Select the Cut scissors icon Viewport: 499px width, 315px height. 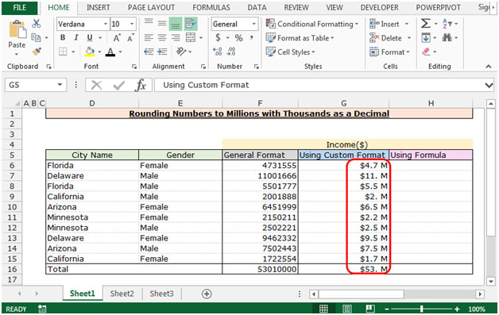click(37, 24)
